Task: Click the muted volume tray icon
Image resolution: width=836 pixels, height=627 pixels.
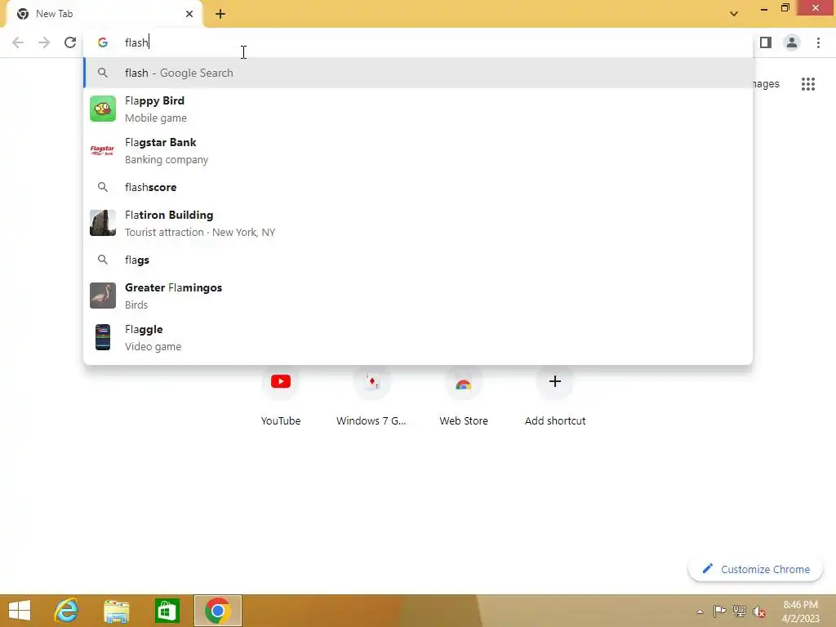Action: point(759,611)
